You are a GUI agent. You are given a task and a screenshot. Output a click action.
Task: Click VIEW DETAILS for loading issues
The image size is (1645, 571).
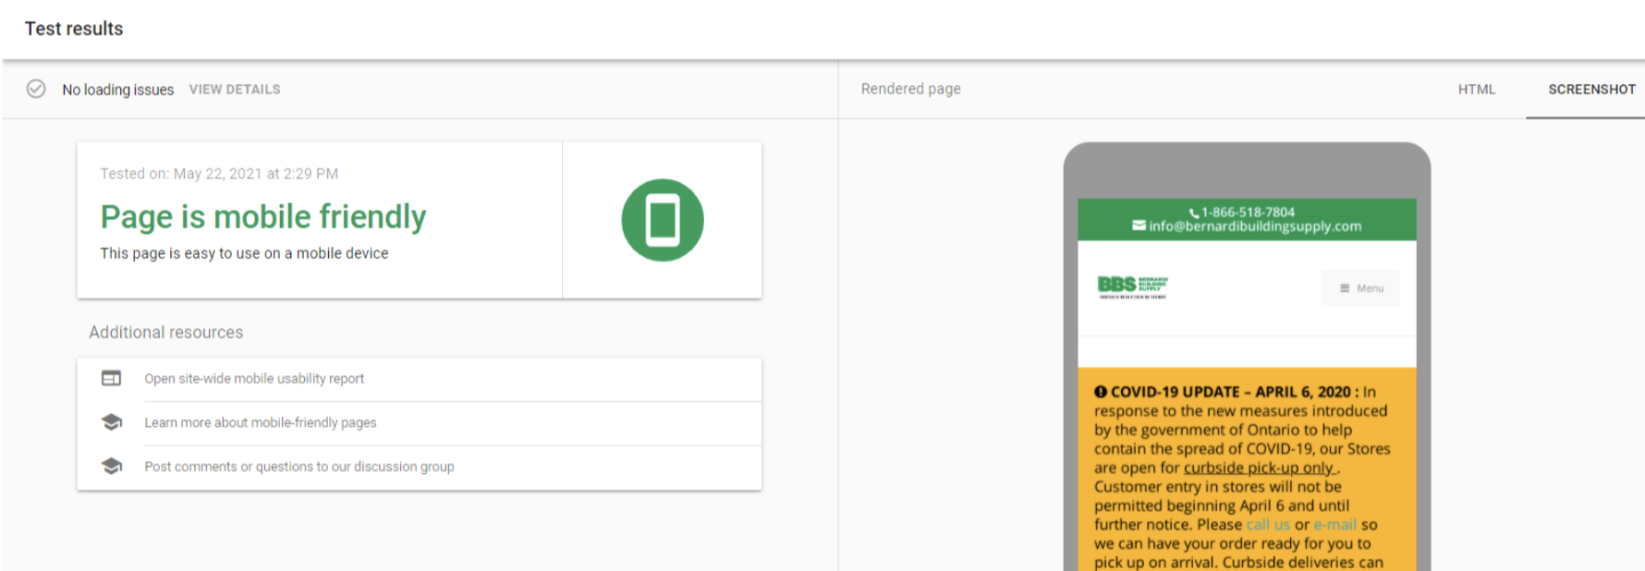pyautogui.click(x=235, y=90)
